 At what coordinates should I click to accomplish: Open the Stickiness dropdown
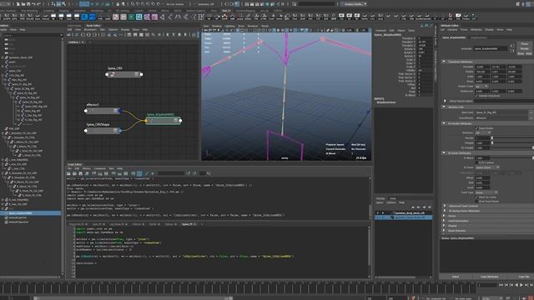coord(483,133)
